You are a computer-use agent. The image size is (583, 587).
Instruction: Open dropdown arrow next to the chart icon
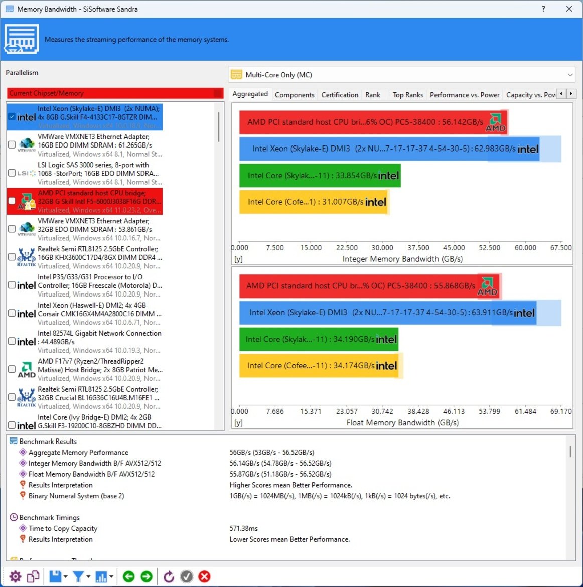point(111,577)
